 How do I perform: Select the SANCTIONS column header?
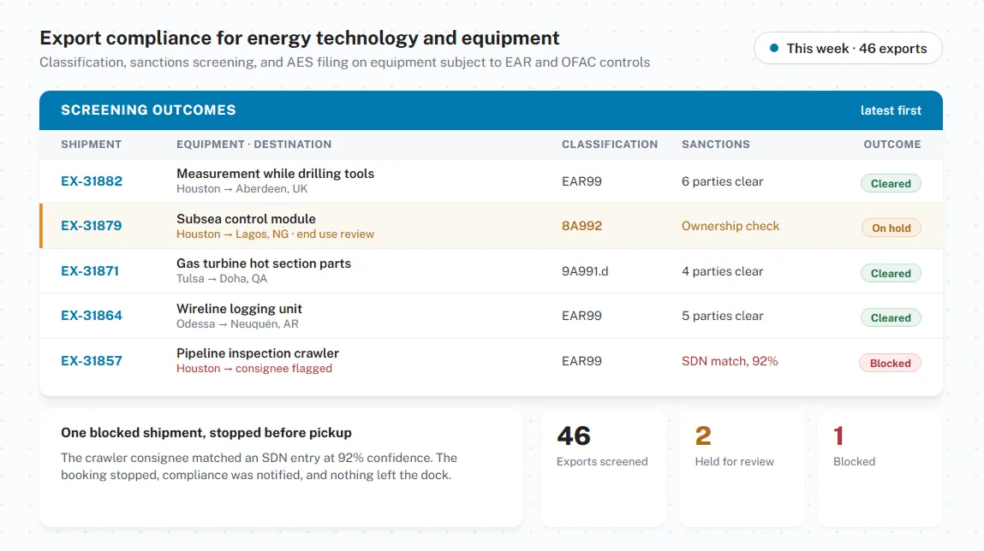715,145
